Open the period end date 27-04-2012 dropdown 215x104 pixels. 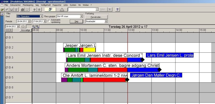pyautogui.click(x=45, y=21)
